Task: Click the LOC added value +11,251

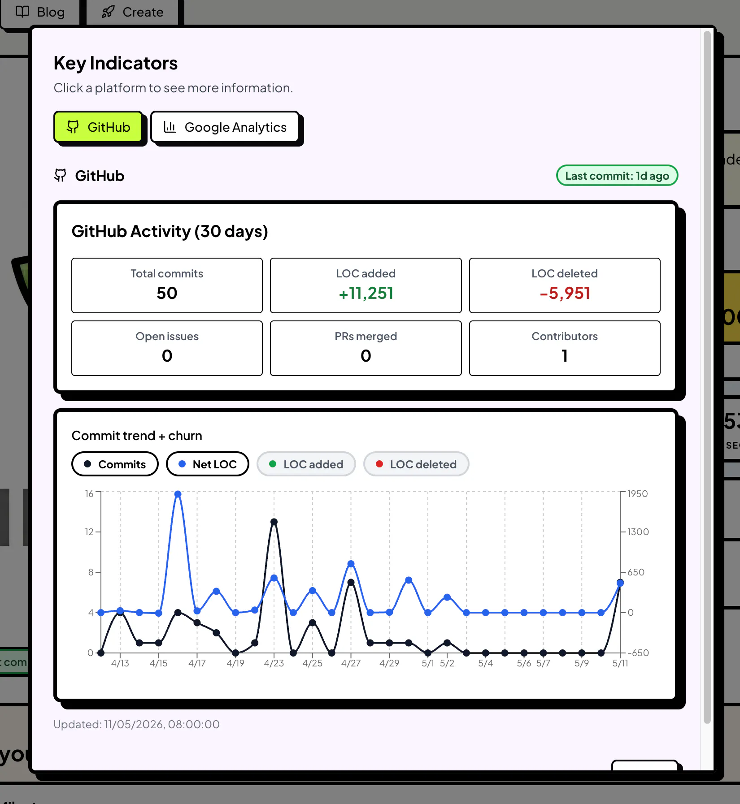Action: coord(366,294)
